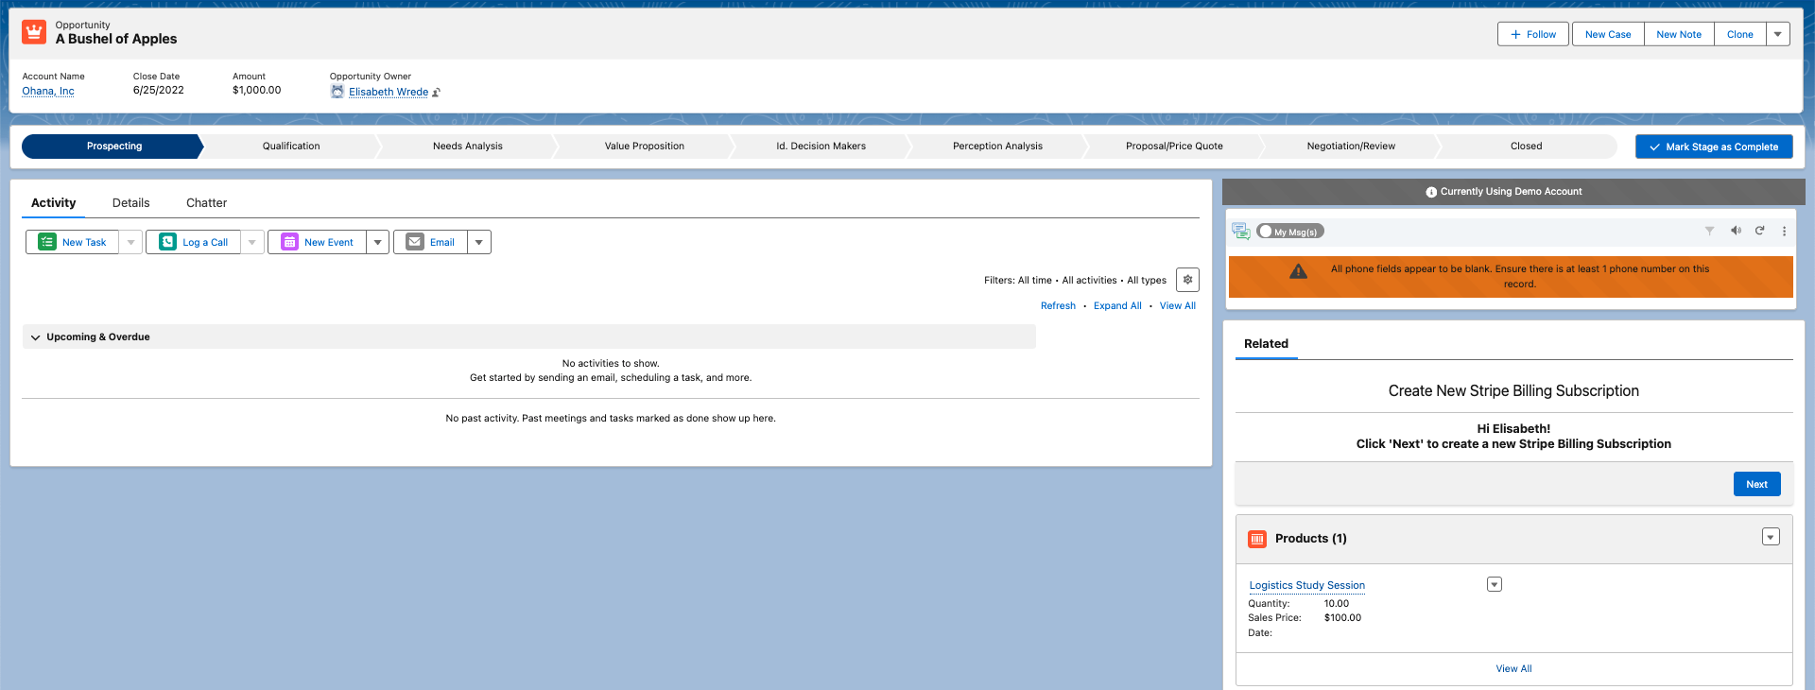The width and height of the screenshot is (1815, 690).
Task: Open Logistics Study Session row actions dropdown
Action: pyautogui.click(x=1495, y=584)
